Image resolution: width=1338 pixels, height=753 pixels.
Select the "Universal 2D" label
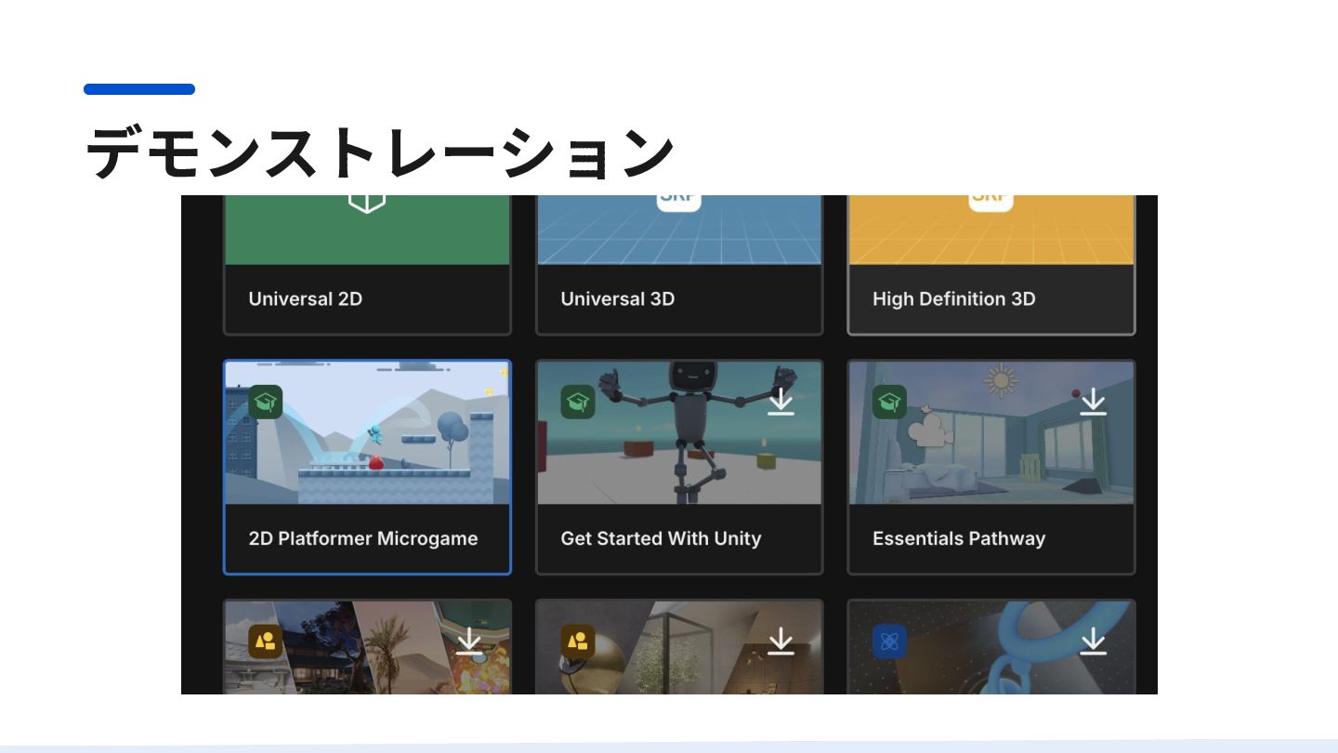[x=306, y=299]
